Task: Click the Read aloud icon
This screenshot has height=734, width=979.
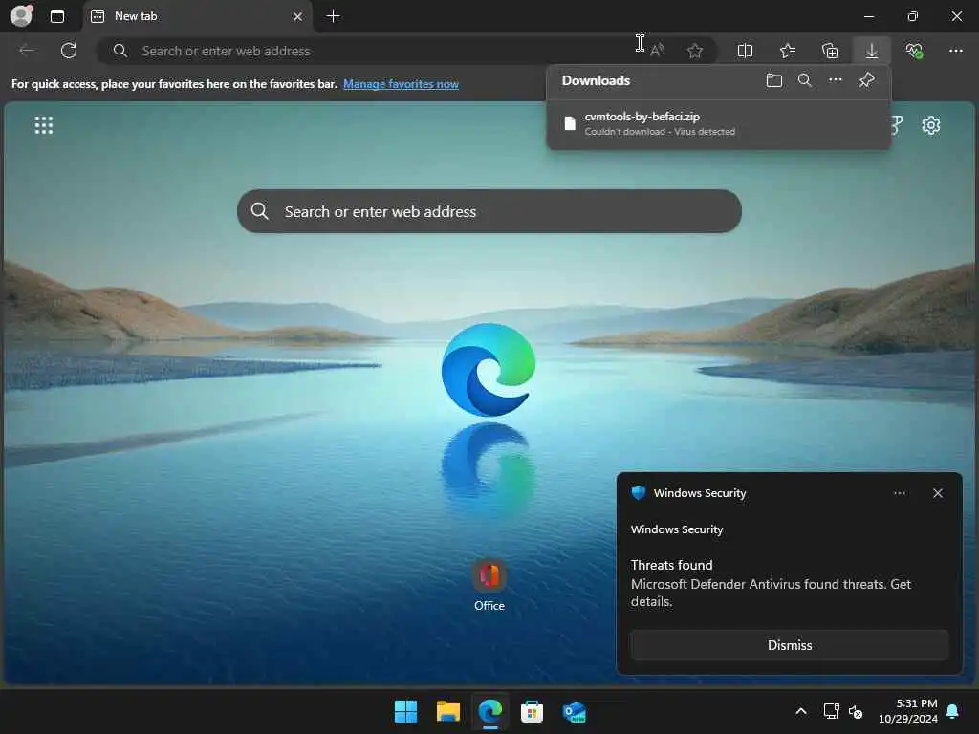Action: pyautogui.click(x=657, y=51)
